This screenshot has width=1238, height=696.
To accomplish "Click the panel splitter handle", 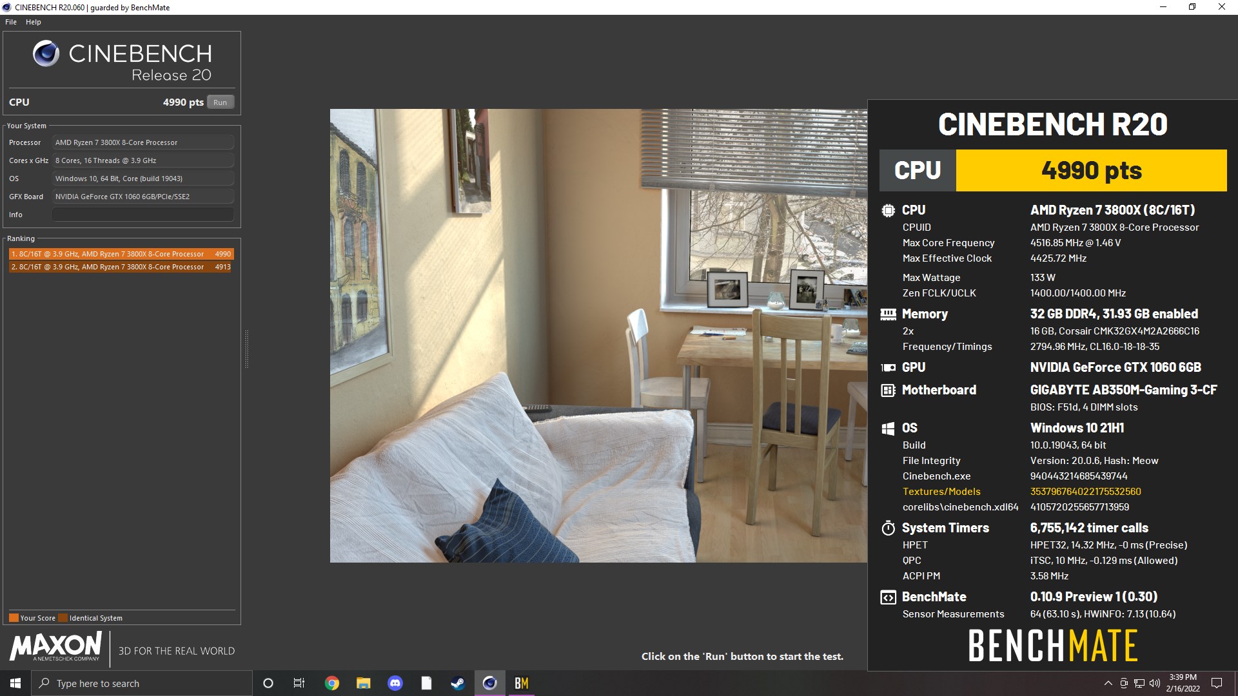I will 246,349.
